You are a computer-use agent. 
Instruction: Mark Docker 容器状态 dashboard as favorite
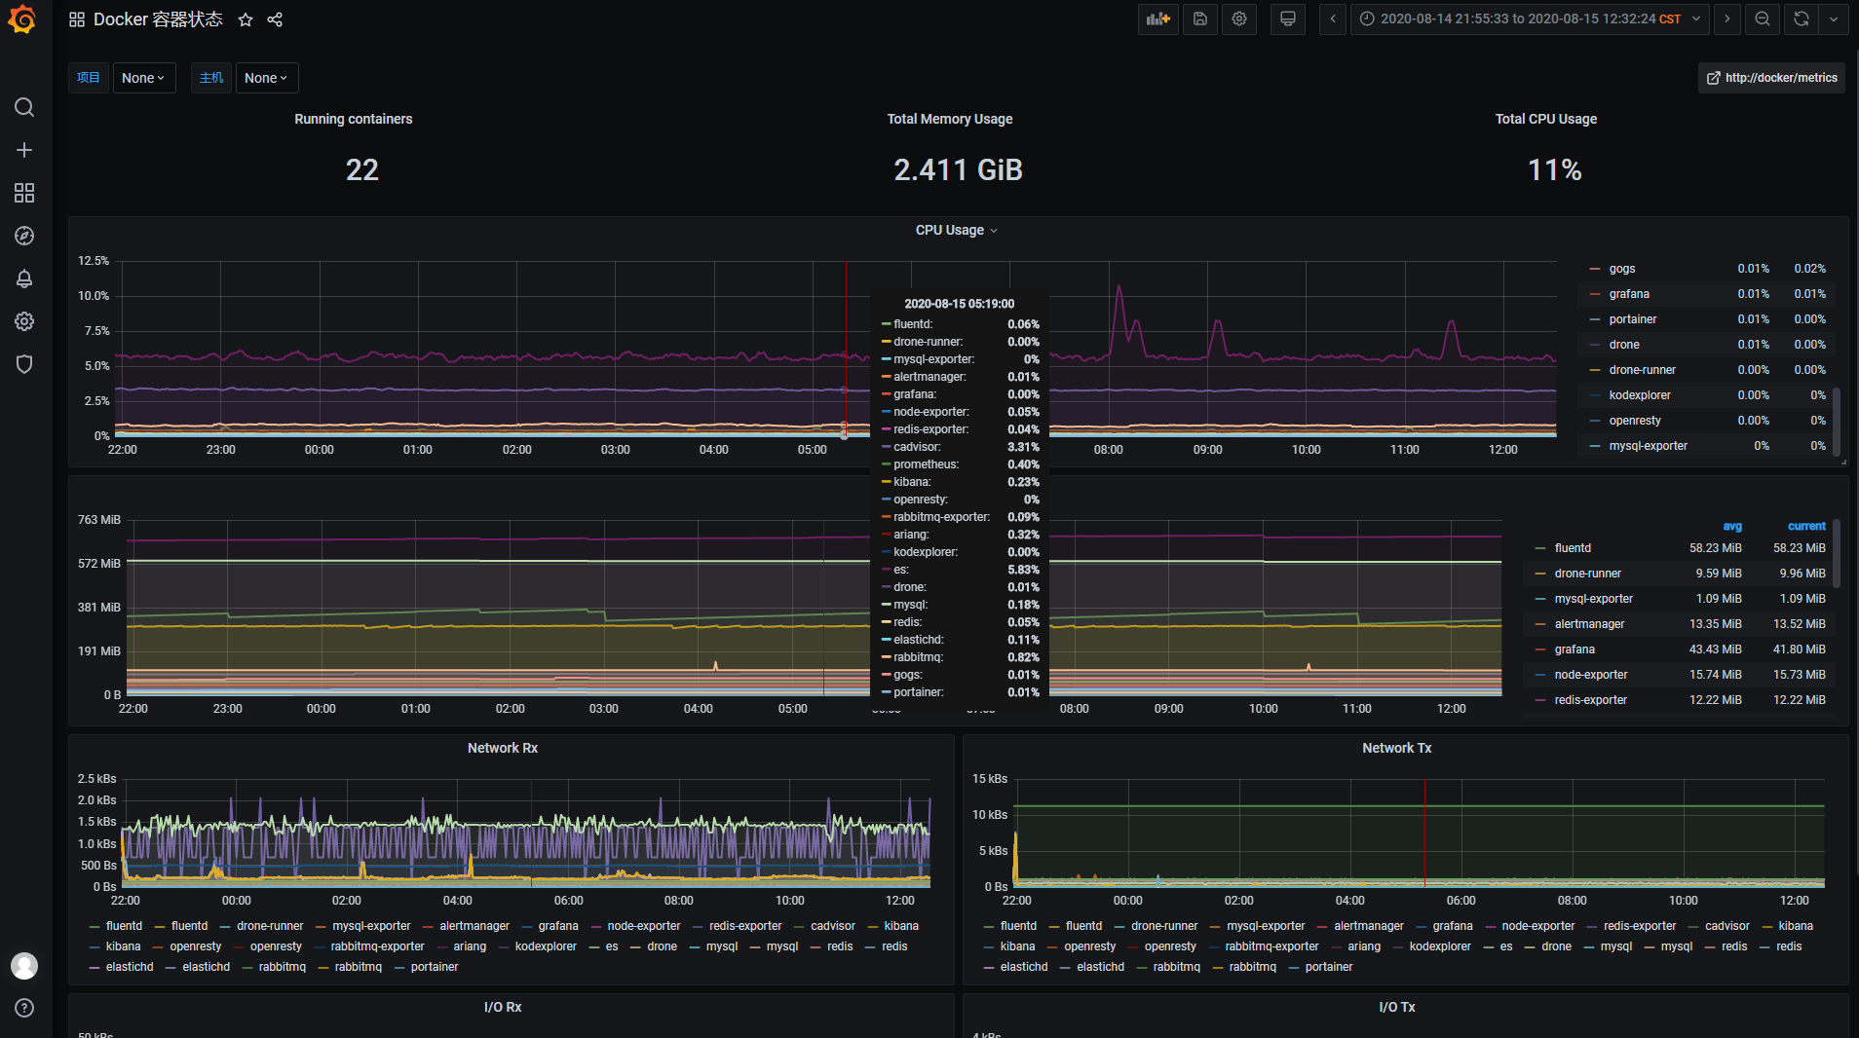[x=246, y=19]
